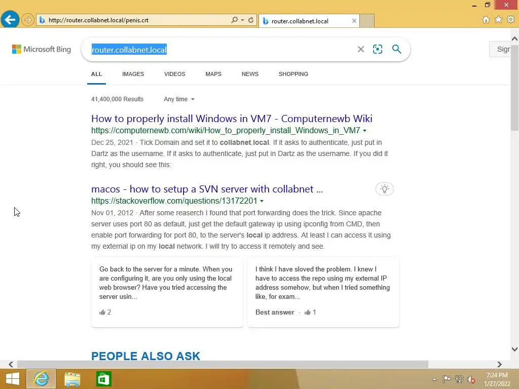Image resolution: width=519 pixels, height=389 pixels.
Task: Open the computernewb.com wiki URL link
Action: 226,130
